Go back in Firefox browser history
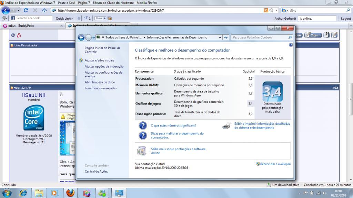 [x=6, y=10]
